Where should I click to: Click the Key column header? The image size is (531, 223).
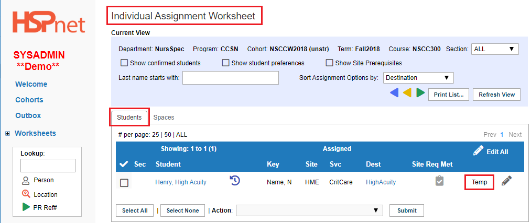(x=273, y=165)
